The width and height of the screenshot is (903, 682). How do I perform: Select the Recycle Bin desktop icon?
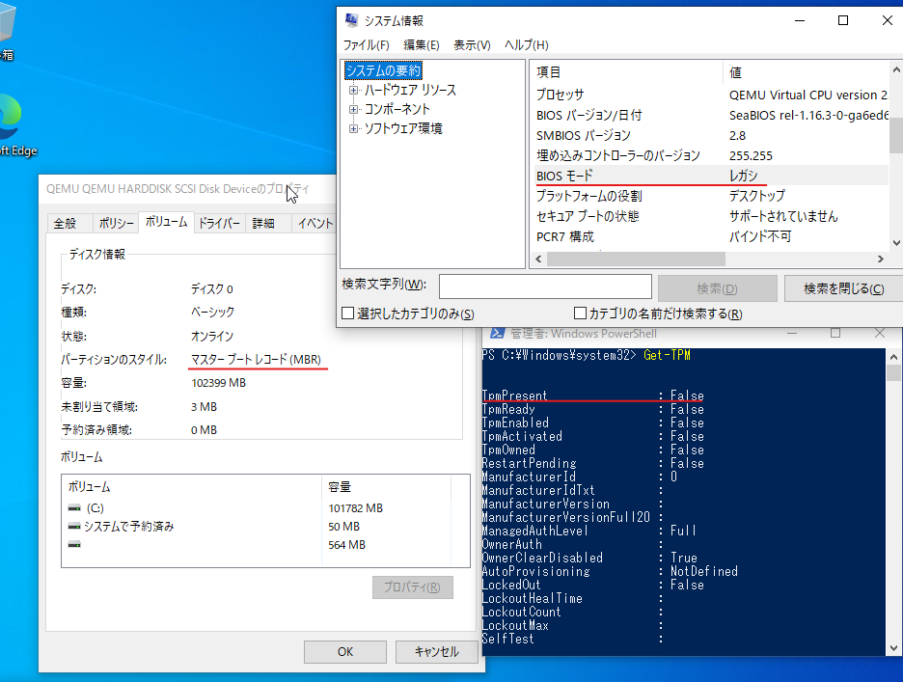click(7, 32)
